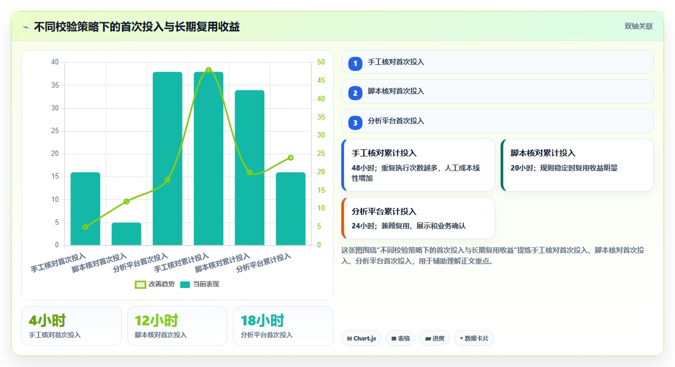Screen dimensions: 675x367
Task: Click the trend line point at 5
Action: tap(86, 227)
